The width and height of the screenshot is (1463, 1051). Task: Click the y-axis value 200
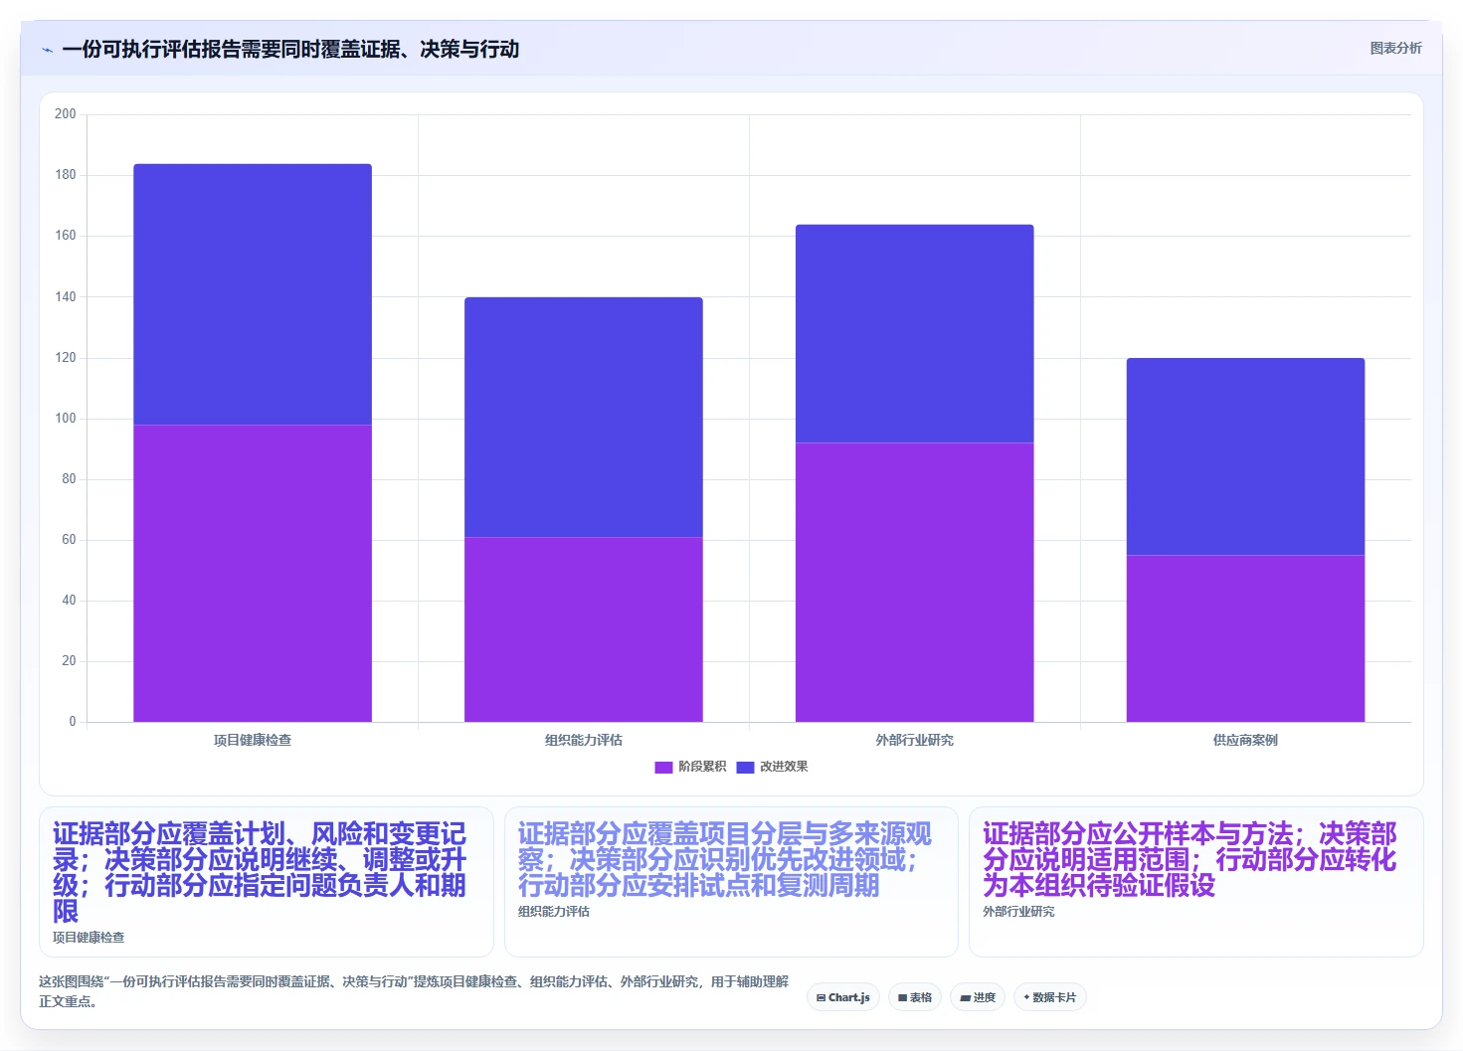pyautogui.click(x=66, y=114)
